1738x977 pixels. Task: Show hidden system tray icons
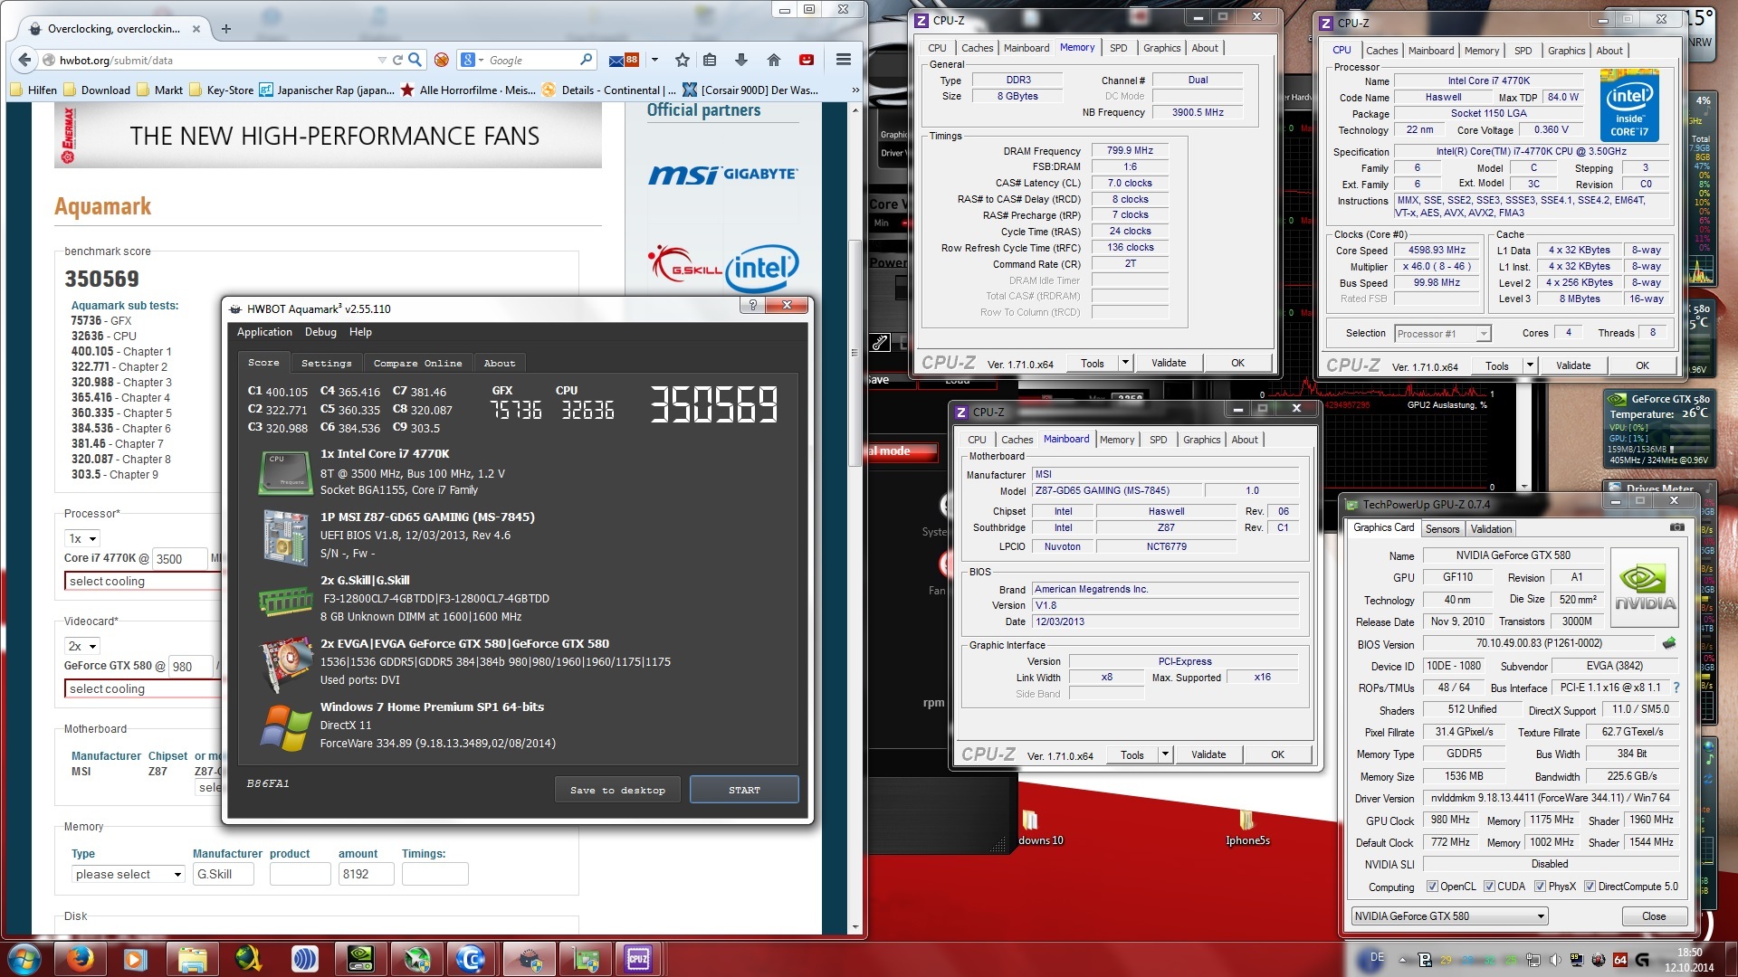(x=1402, y=960)
